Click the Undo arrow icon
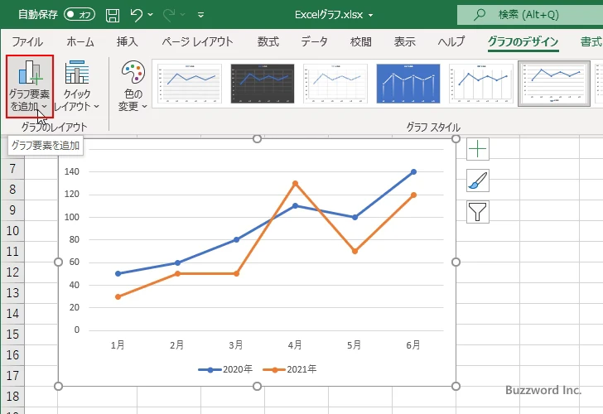The width and height of the screenshot is (603, 414). point(136,15)
